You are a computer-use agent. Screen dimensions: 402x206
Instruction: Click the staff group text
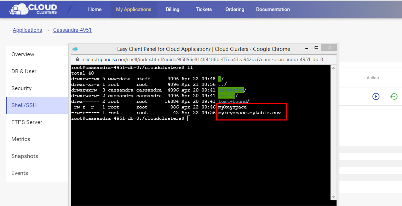[x=143, y=79]
